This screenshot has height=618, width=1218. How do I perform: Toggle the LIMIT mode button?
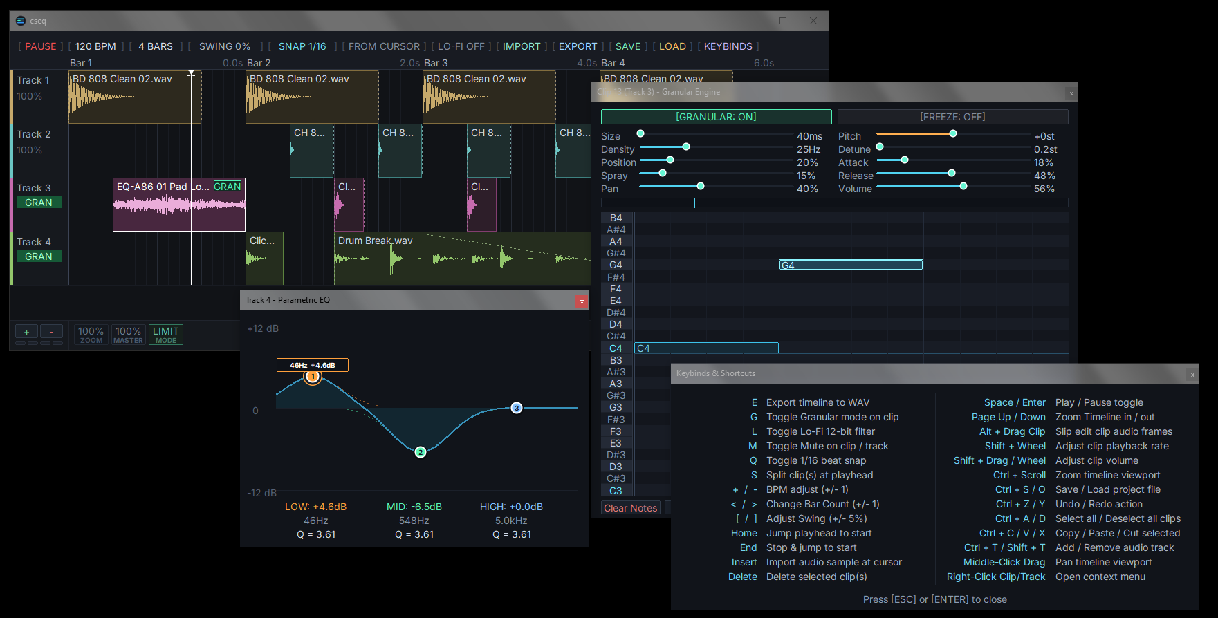[x=166, y=335]
